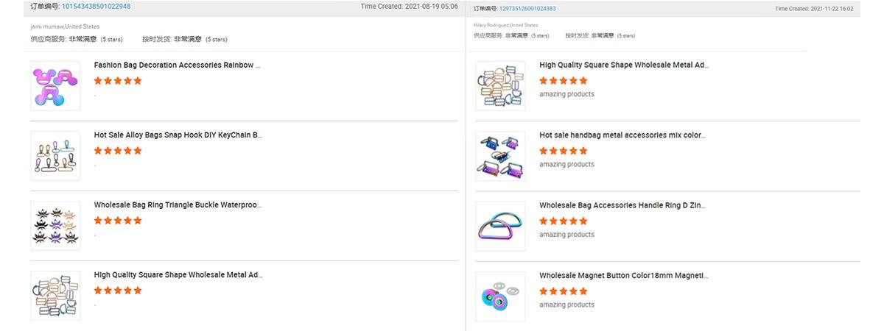Open "Wholesale Magnet Button Color18mm" product title
Viewport: 884px width, 331px height.
pyautogui.click(x=623, y=275)
